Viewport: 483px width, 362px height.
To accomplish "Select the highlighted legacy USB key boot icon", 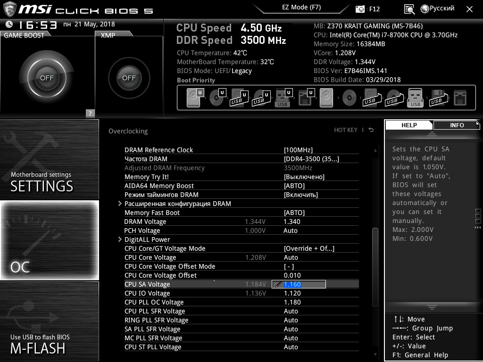I will (415, 98).
